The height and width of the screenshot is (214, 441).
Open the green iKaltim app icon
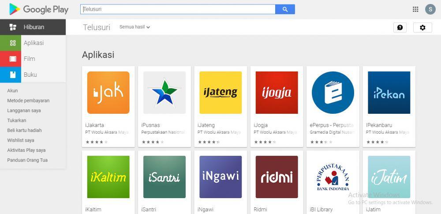[108, 177]
